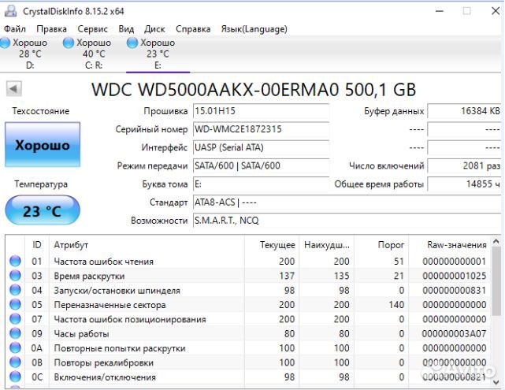Click the 23 °C temperature button

(43, 210)
